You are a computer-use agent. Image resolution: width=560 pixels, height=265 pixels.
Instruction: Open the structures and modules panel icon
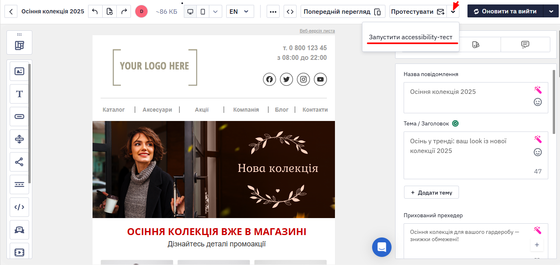pos(19,45)
